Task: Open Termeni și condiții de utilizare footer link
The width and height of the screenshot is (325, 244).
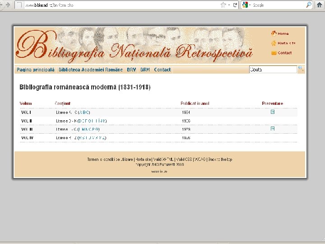Action: pos(110,160)
